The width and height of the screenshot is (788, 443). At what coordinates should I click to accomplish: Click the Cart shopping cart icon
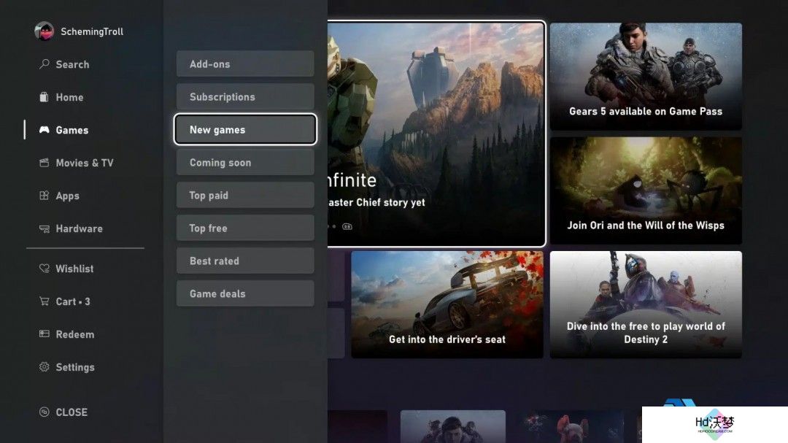45,301
